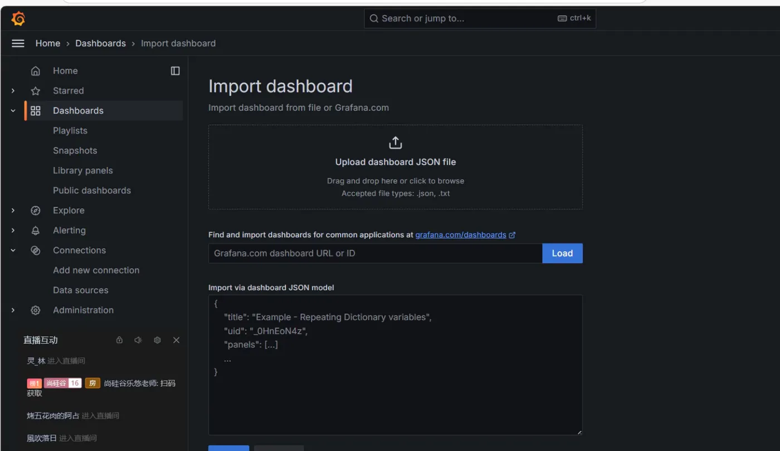Click the Grafana logo icon

[x=18, y=18]
